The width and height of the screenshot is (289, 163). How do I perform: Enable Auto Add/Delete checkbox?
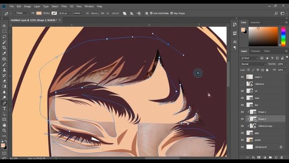pos(151,13)
